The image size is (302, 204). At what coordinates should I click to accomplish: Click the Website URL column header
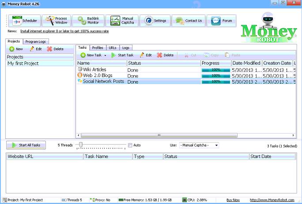[x=45, y=157]
